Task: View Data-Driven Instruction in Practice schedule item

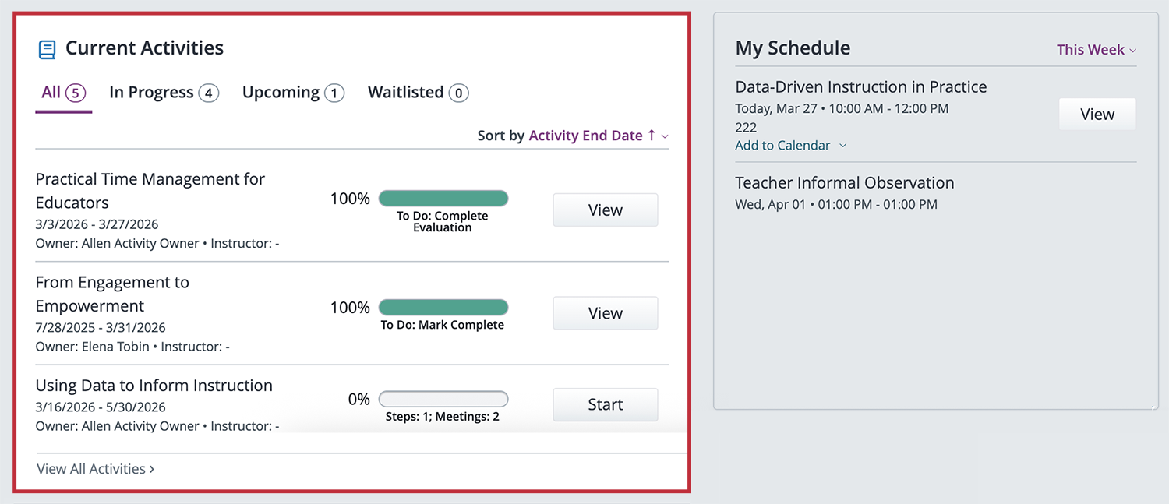Action: click(1097, 115)
